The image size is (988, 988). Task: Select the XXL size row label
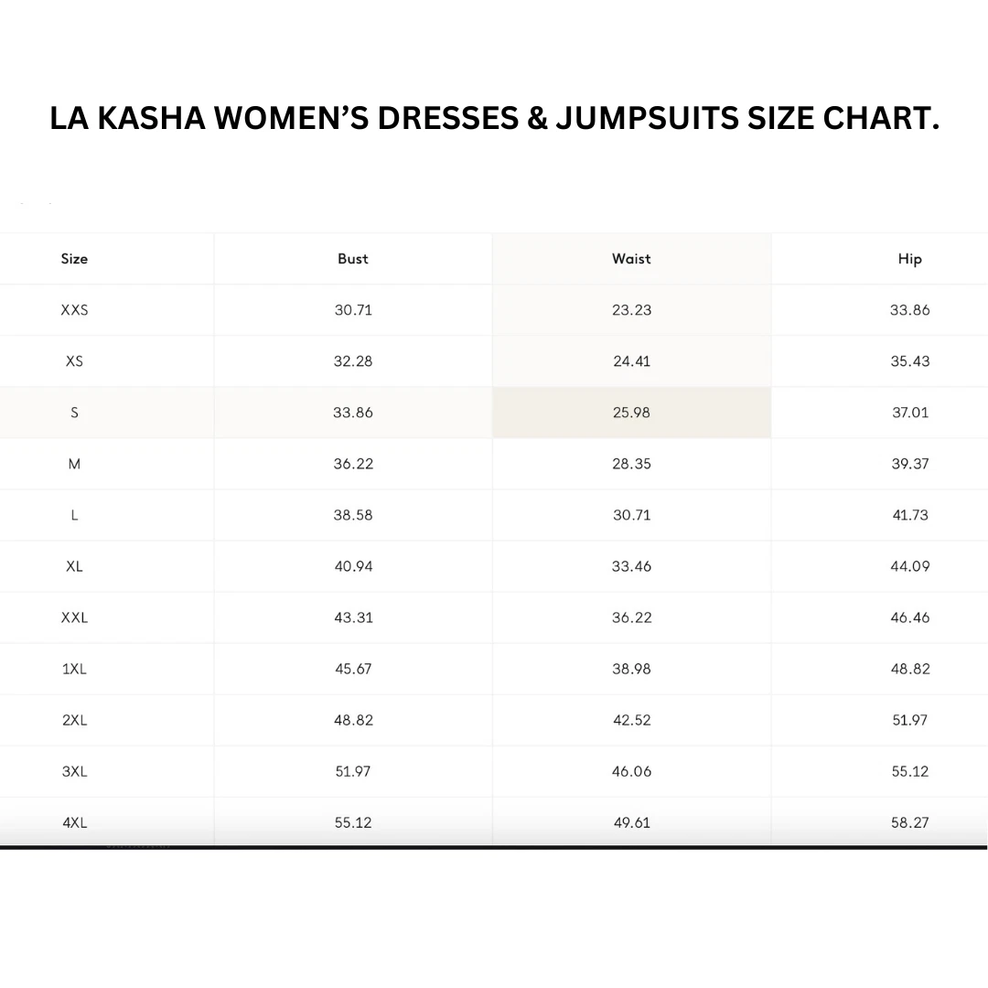click(74, 617)
